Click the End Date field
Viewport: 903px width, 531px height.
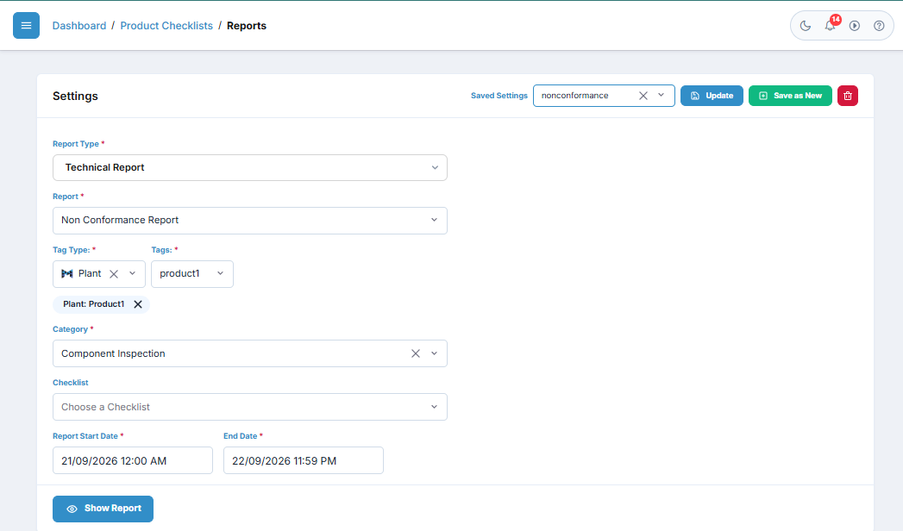(x=304, y=461)
